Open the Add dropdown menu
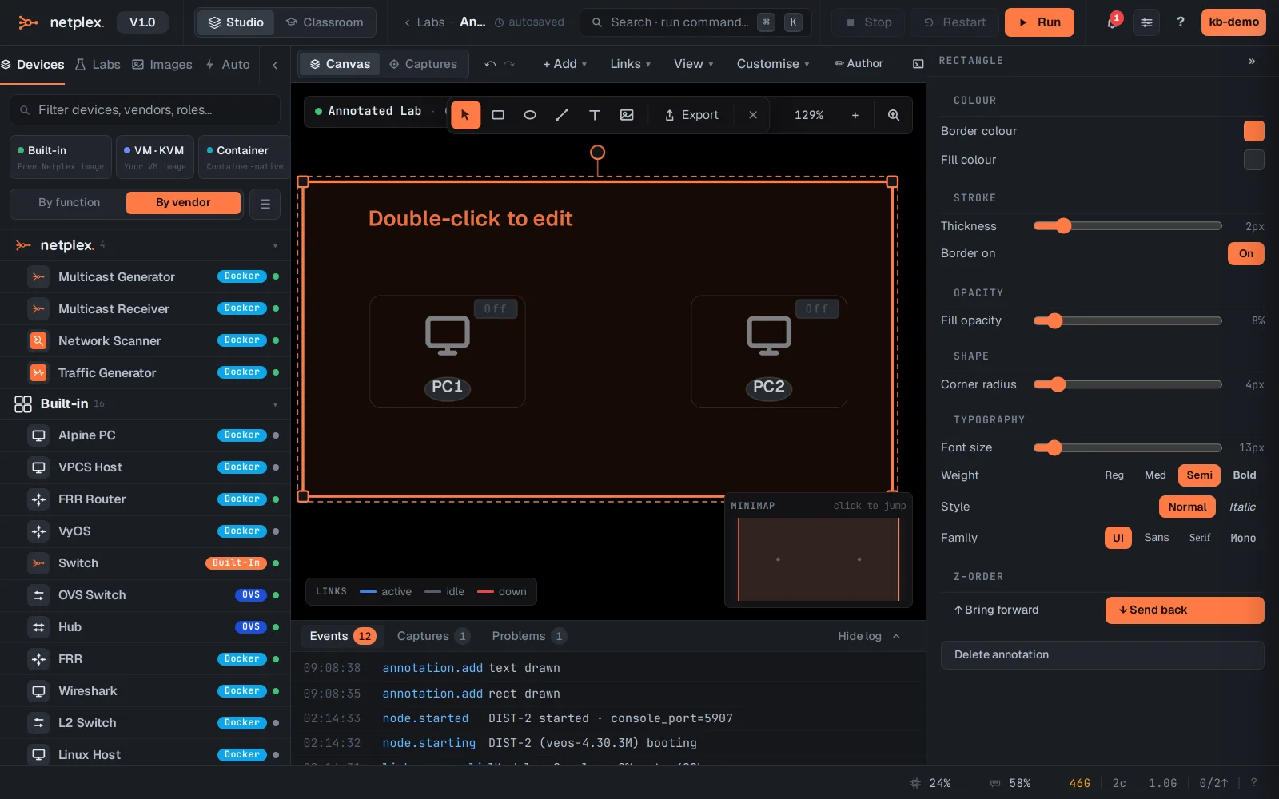The width and height of the screenshot is (1279, 799). coord(564,64)
